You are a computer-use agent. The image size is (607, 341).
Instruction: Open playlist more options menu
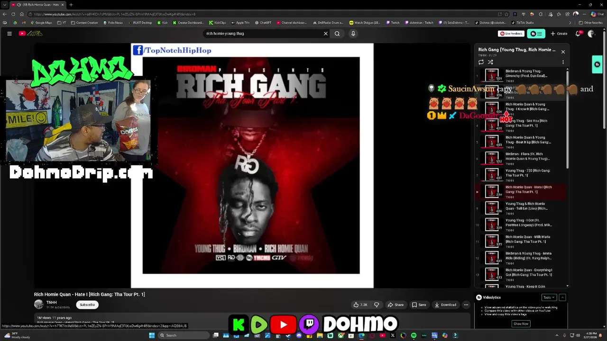tap(563, 62)
